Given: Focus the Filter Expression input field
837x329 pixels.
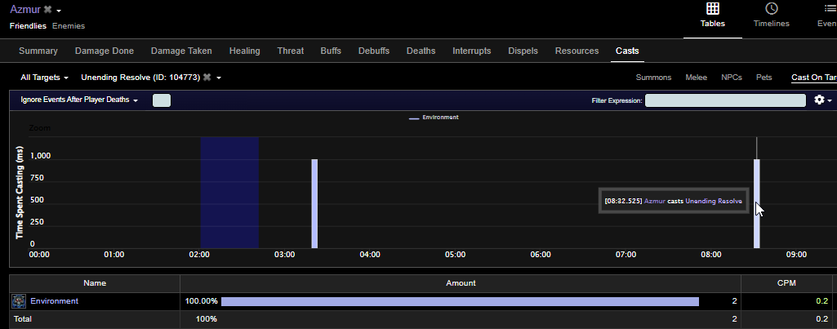Looking at the screenshot, I should coord(725,100).
